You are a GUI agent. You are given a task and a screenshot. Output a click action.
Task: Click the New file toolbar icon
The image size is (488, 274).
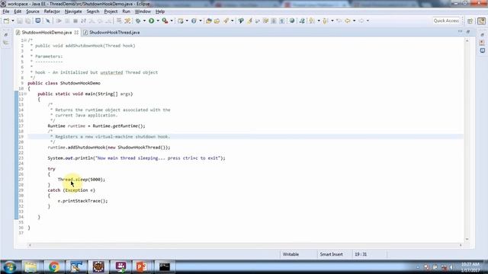click(6, 21)
